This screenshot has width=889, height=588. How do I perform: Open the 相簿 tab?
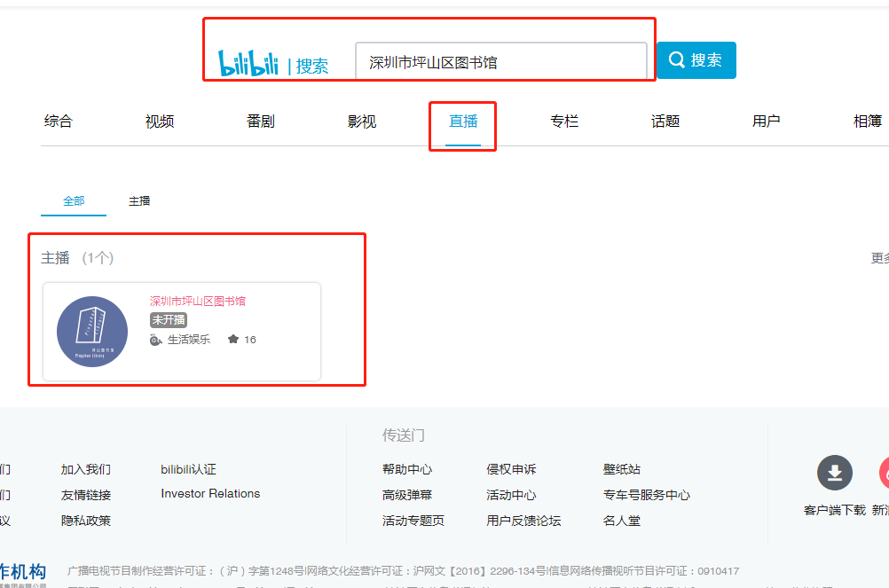pos(868,122)
